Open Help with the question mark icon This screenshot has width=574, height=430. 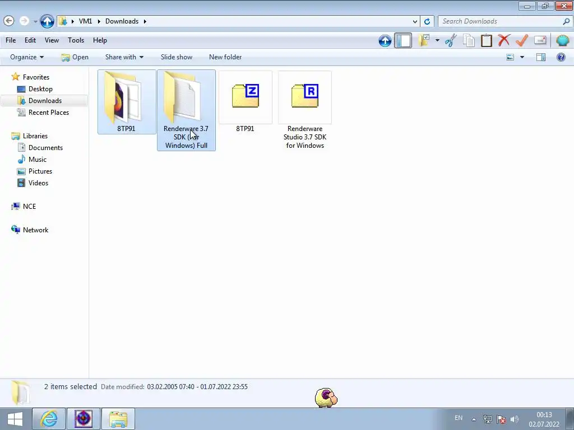pos(561,57)
